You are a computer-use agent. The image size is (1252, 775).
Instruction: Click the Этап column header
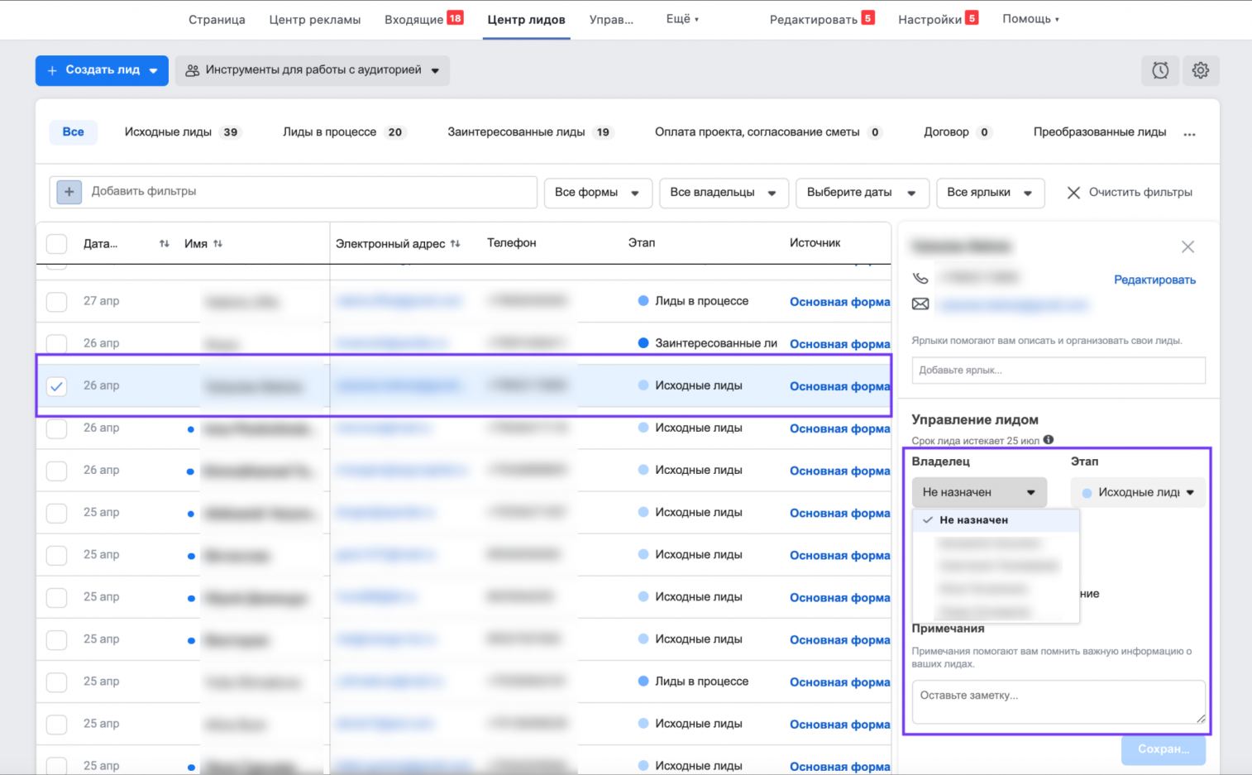tap(641, 242)
